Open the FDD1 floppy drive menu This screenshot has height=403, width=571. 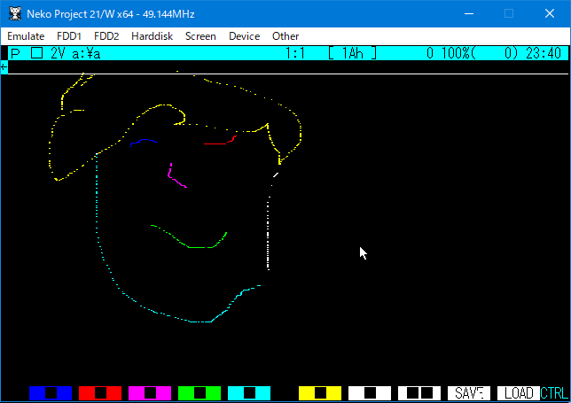pos(68,36)
